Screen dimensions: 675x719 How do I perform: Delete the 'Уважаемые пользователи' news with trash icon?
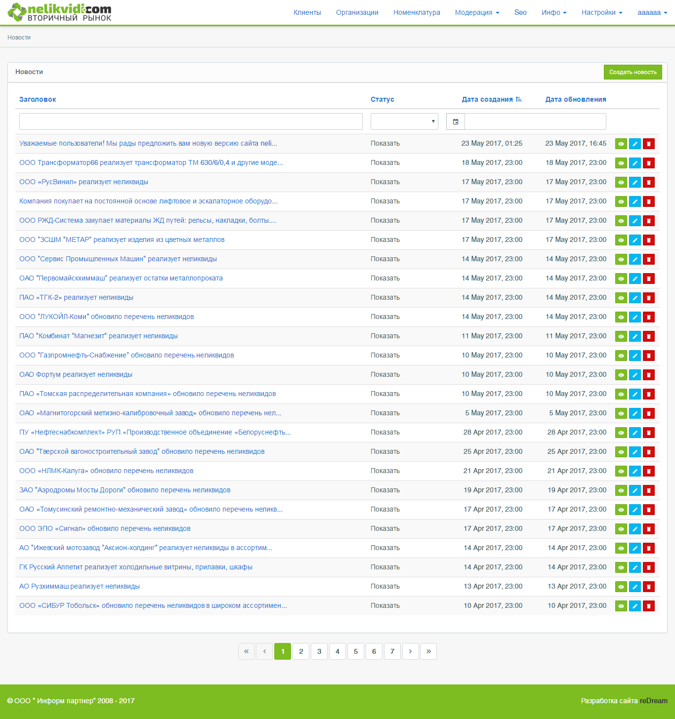[x=649, y=144]
